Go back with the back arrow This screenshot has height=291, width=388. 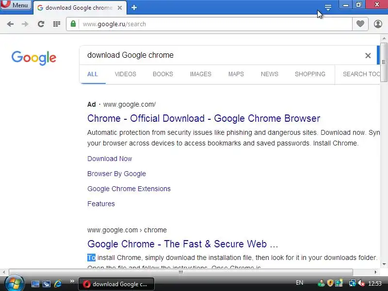10,24
